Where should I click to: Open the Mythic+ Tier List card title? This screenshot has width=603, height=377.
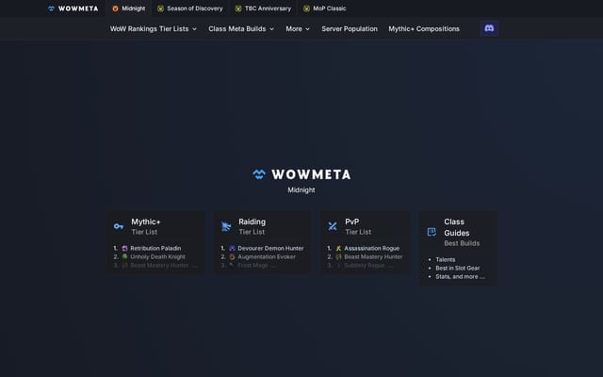tap(146, 226)
